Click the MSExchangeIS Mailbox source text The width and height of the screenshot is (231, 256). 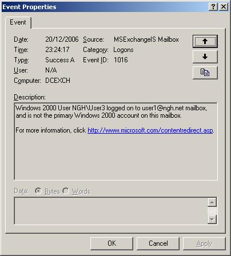(x=146, y=39)
